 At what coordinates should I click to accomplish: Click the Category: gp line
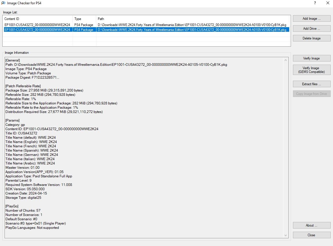15,125
